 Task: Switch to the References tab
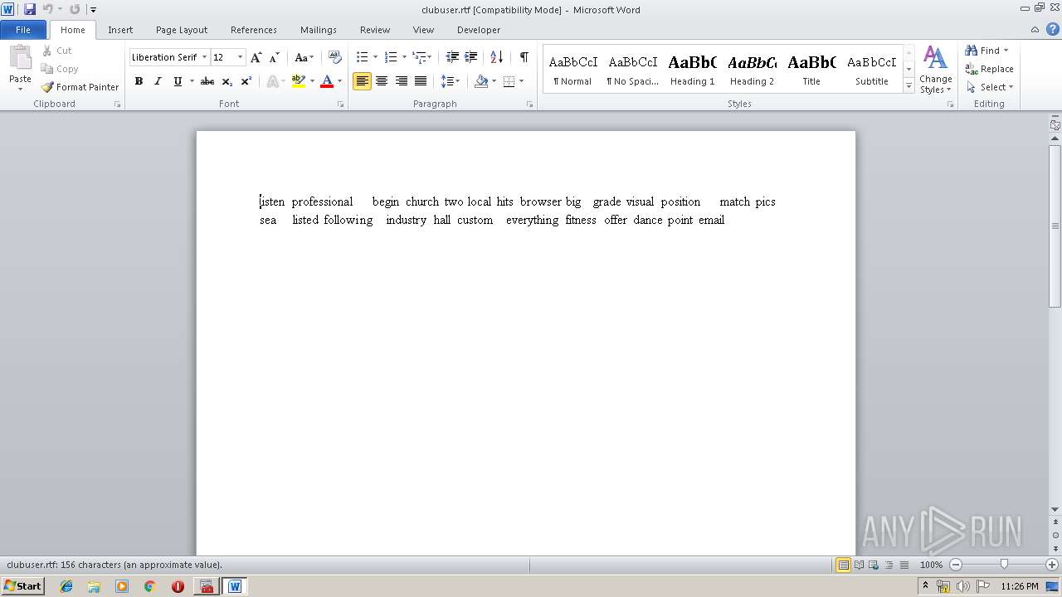254,30
